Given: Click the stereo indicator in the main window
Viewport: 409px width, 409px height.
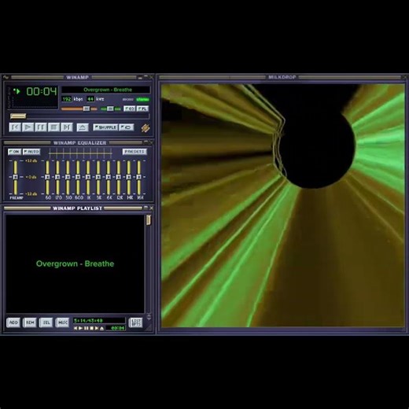Looking at the screenshot, I should tap(143, 100).
